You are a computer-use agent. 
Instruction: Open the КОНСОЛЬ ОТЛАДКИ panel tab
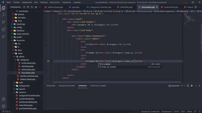98,86
